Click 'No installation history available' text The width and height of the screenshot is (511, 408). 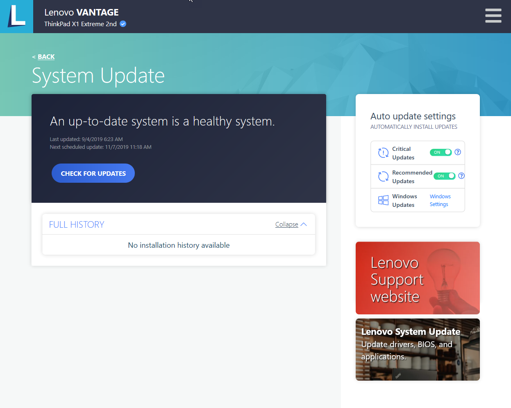point(179,245)
